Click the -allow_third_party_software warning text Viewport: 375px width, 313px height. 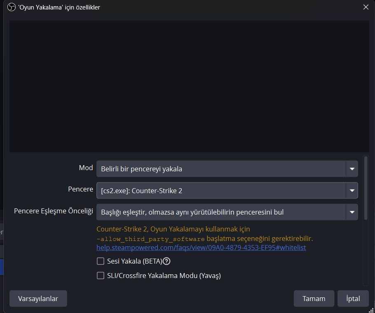pyautogui.click(x=151, y=239)
